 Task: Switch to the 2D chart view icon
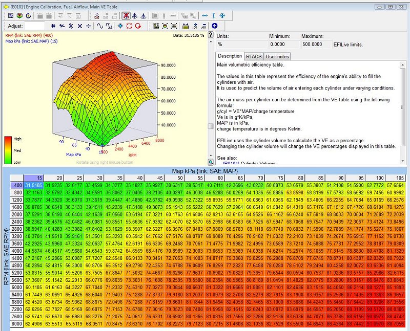11,16
